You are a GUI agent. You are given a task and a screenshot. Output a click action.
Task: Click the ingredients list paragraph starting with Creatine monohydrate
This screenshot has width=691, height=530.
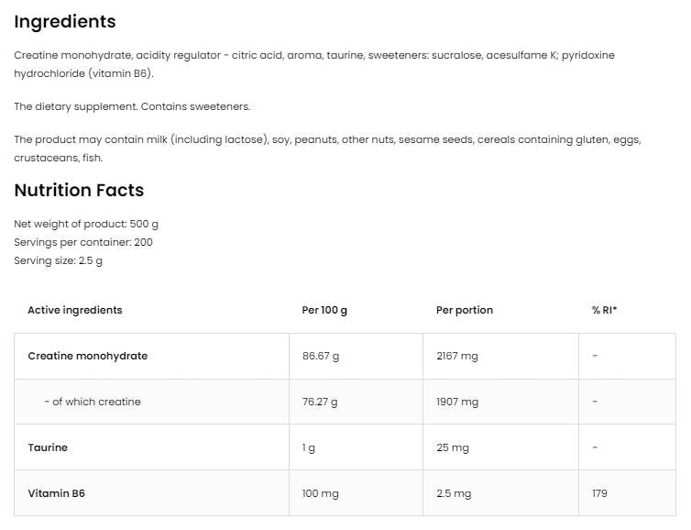(x=314, y=63)
